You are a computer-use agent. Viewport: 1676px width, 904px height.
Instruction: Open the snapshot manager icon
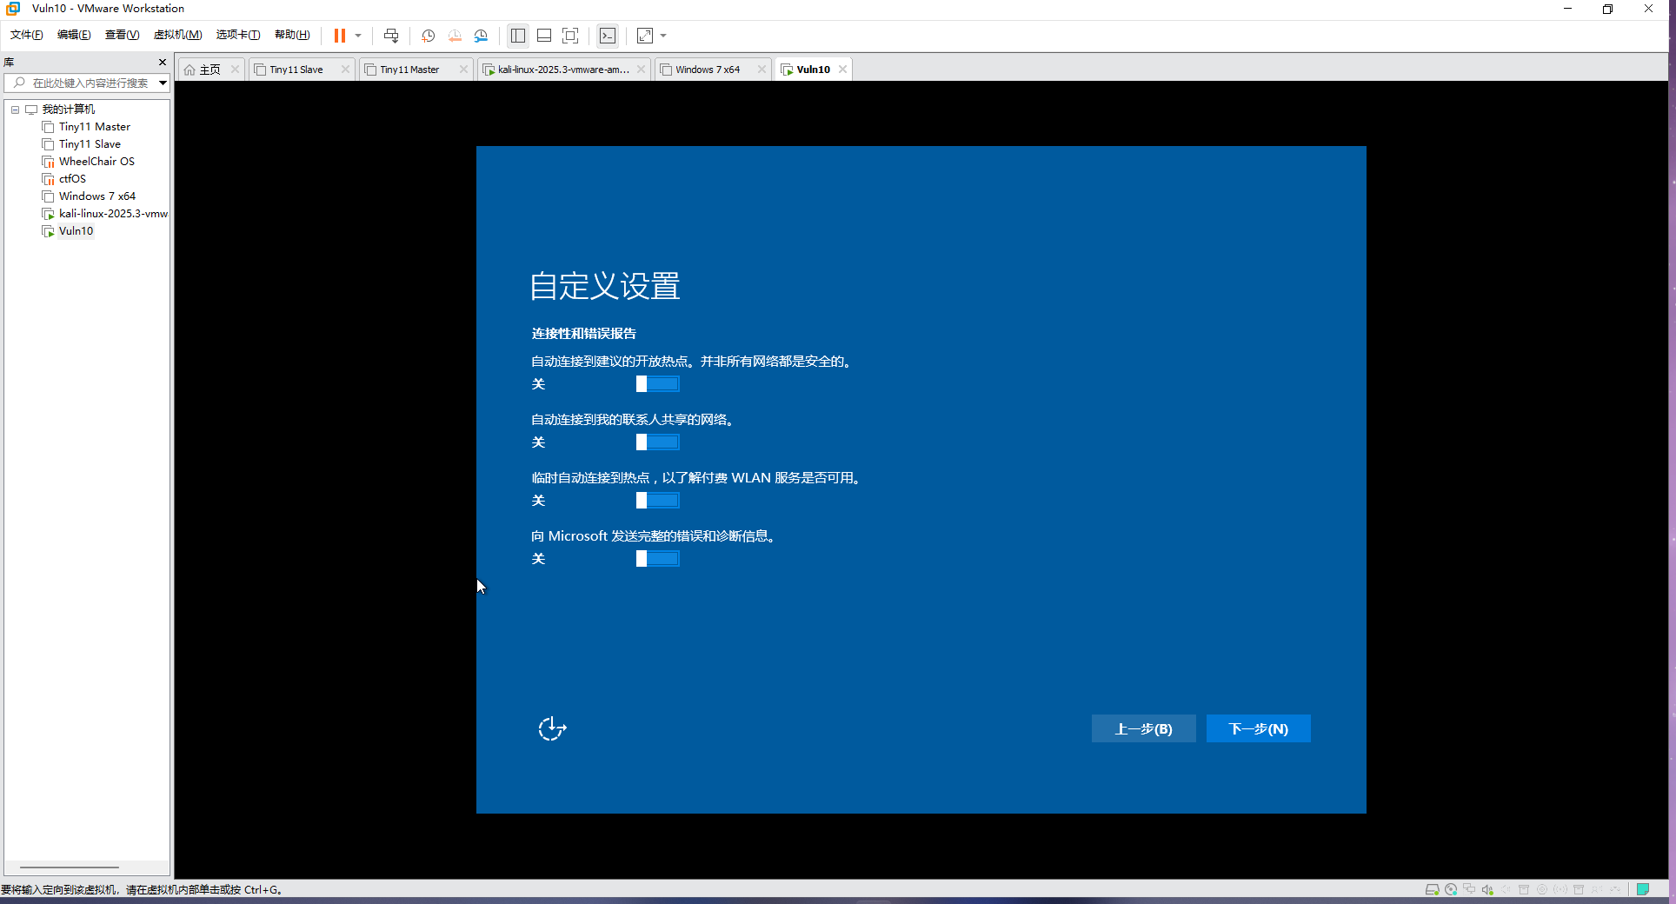[x=481, y=36]
